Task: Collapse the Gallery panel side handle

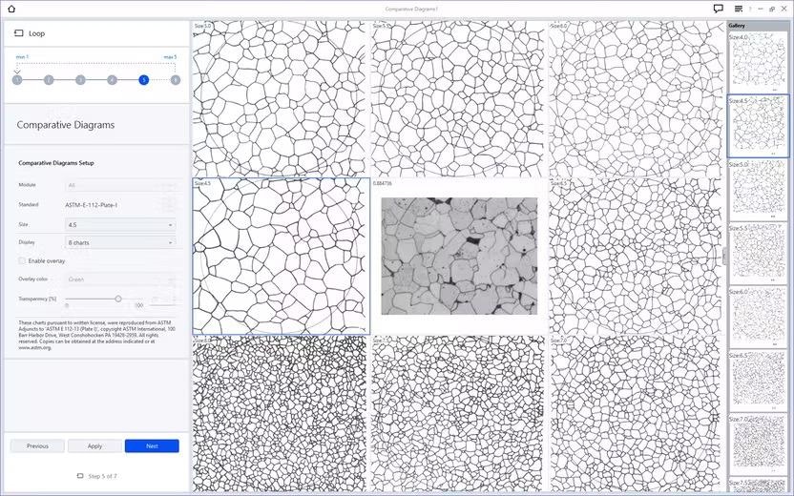Action: pos(724,256)
